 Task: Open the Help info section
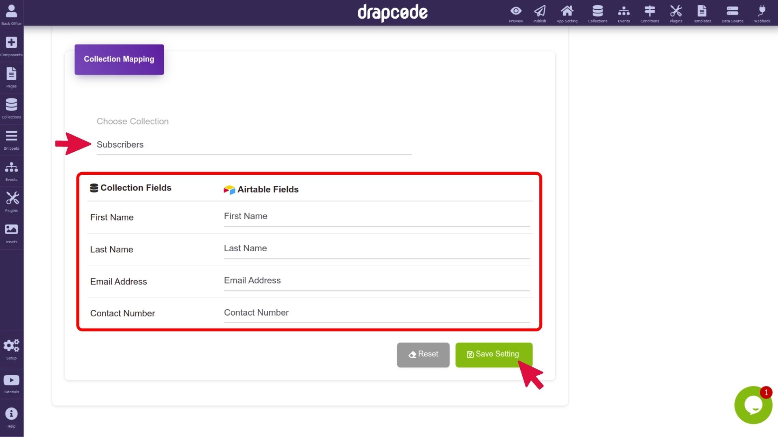pyautogui.click(x=11, y=418)
